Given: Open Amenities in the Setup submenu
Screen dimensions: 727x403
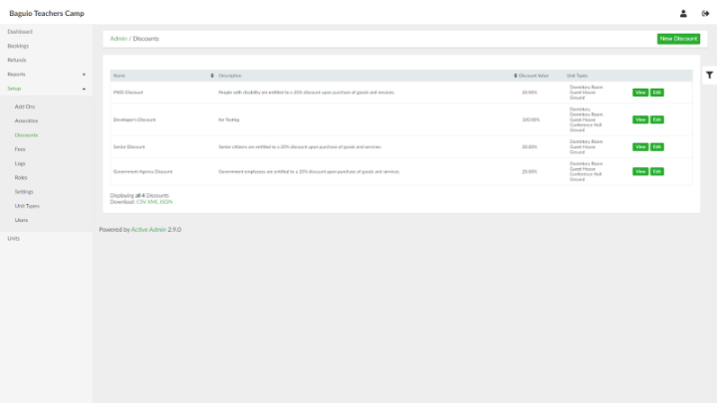Looking at the screenshot, I should pyautogui.click(x=26, y=119).
